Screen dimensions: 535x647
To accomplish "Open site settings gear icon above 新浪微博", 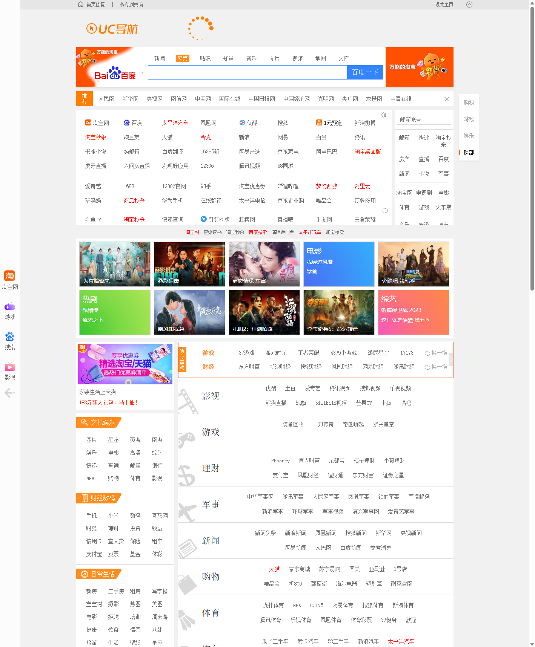I will pos(383,115).
